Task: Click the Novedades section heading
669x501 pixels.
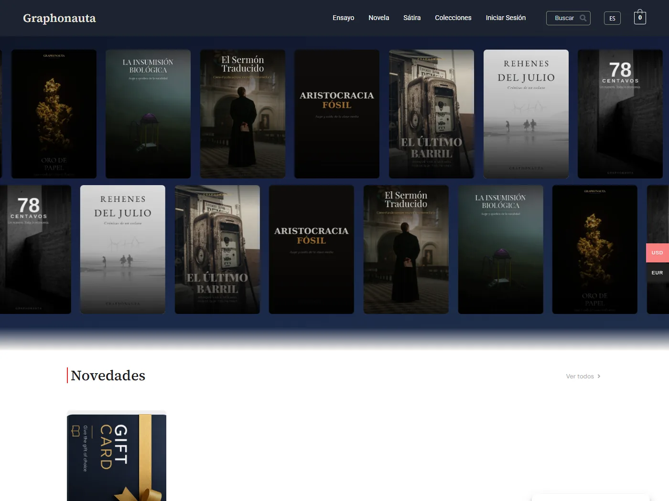Action: click(108, 376)
